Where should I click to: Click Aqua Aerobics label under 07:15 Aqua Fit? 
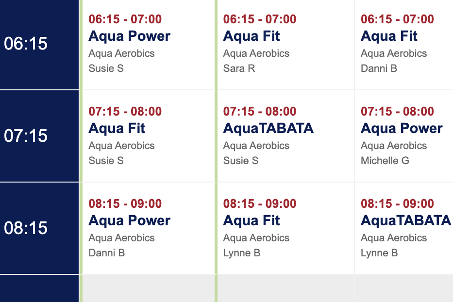click(122, 146)
